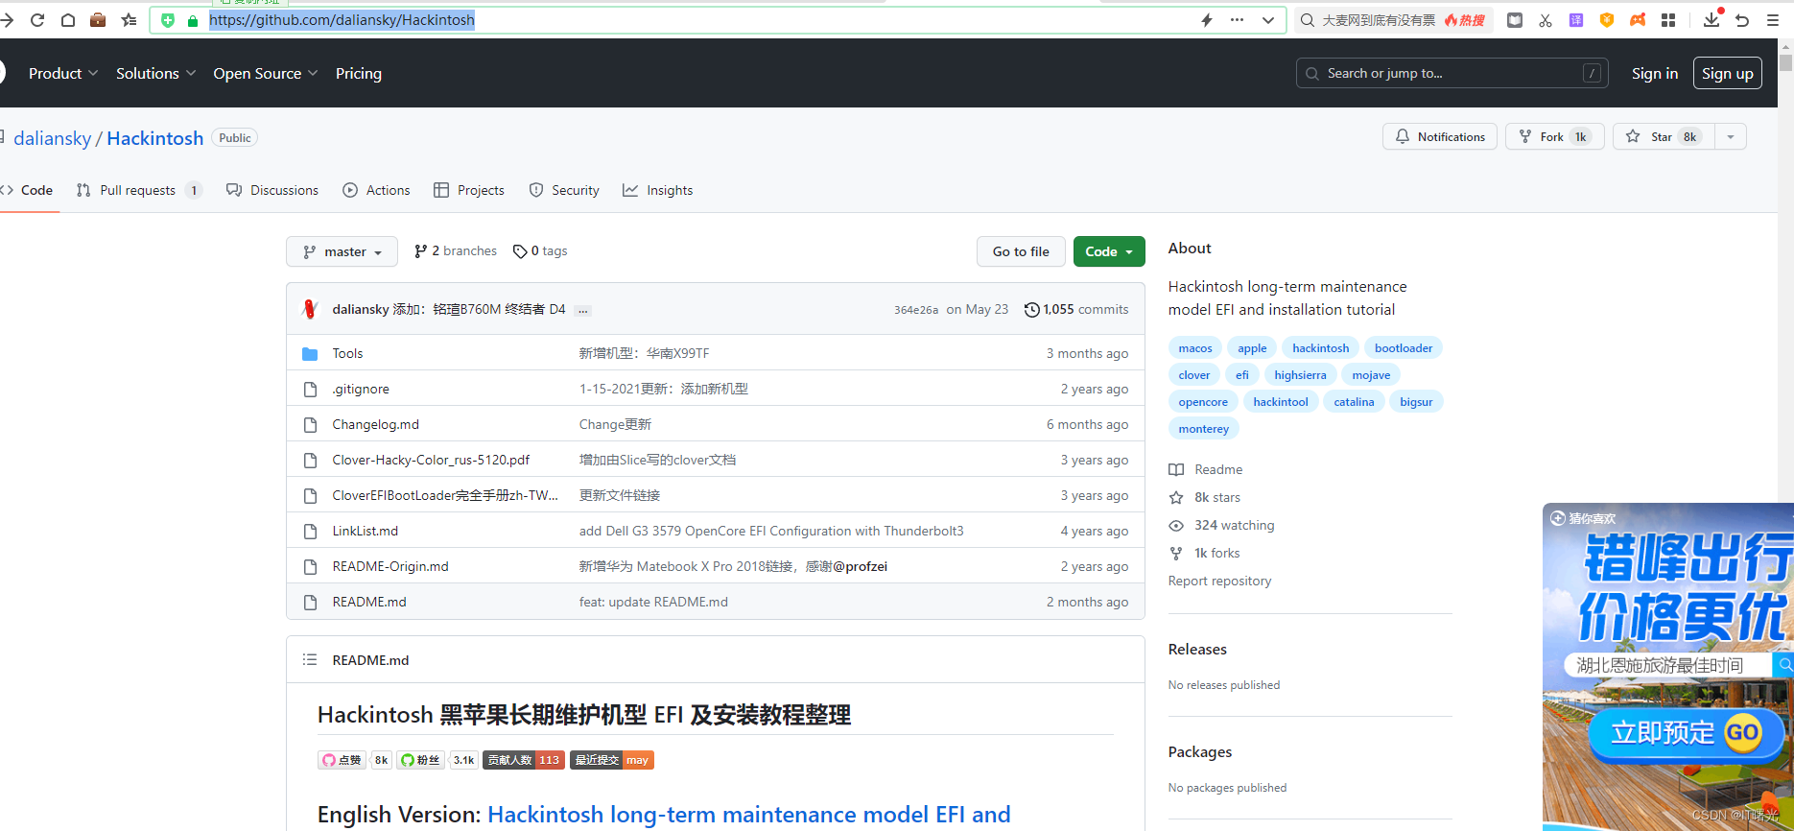Click the scissors screenshot icon
The image size is (1794, 831).
pyautogui.click(x=1546, y=20)
